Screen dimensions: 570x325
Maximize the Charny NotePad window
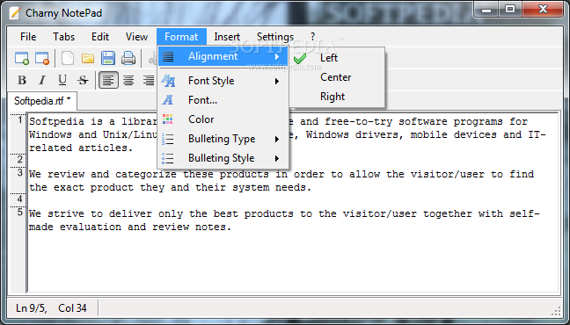510,10
